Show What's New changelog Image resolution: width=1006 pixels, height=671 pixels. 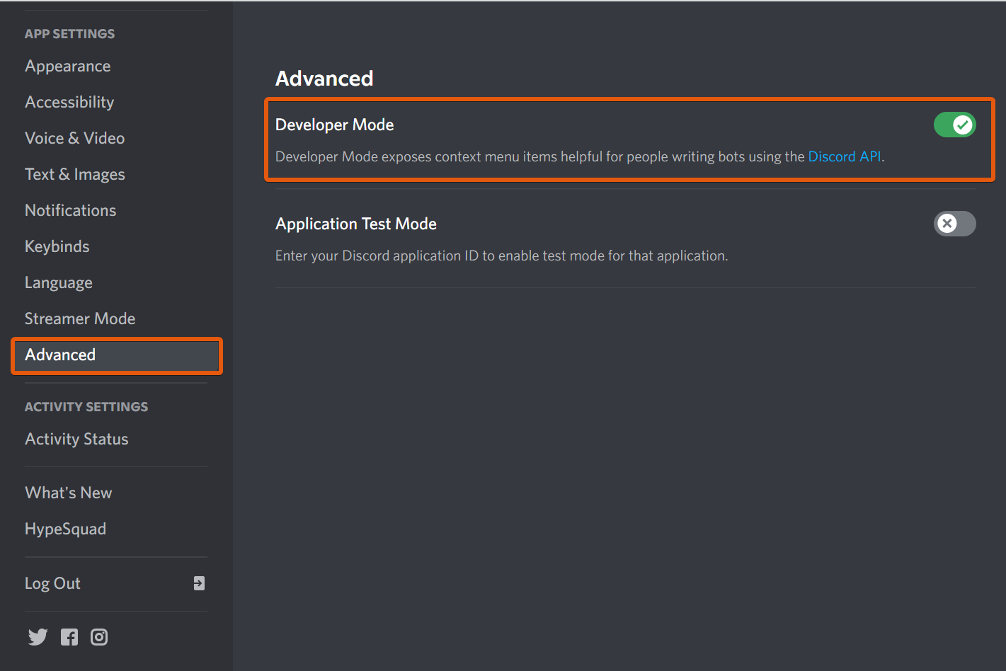69,493
